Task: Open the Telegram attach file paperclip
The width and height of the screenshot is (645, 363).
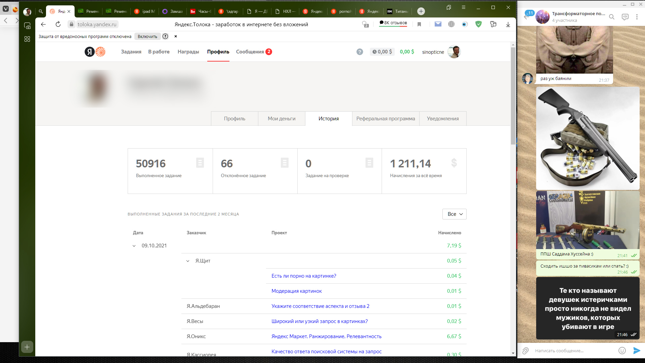Action: click(525, 351)
